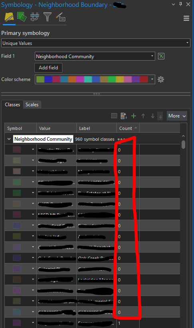Image resolution: width=194 pixels, height=328 pixels.
Task: Open the expression builder for Field 1
Action: [x=161, y=56]
